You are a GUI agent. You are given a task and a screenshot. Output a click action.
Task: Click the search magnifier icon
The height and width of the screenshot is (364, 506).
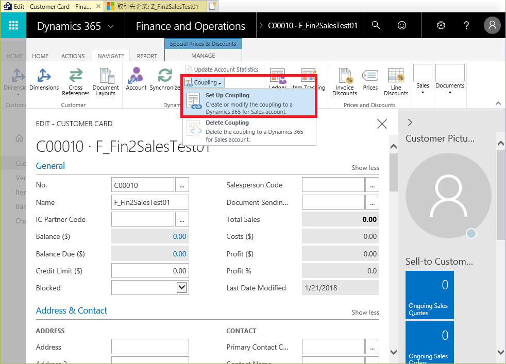(x=376, y=25)
